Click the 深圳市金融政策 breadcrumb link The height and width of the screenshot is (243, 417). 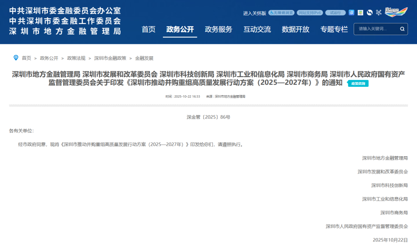110,58
